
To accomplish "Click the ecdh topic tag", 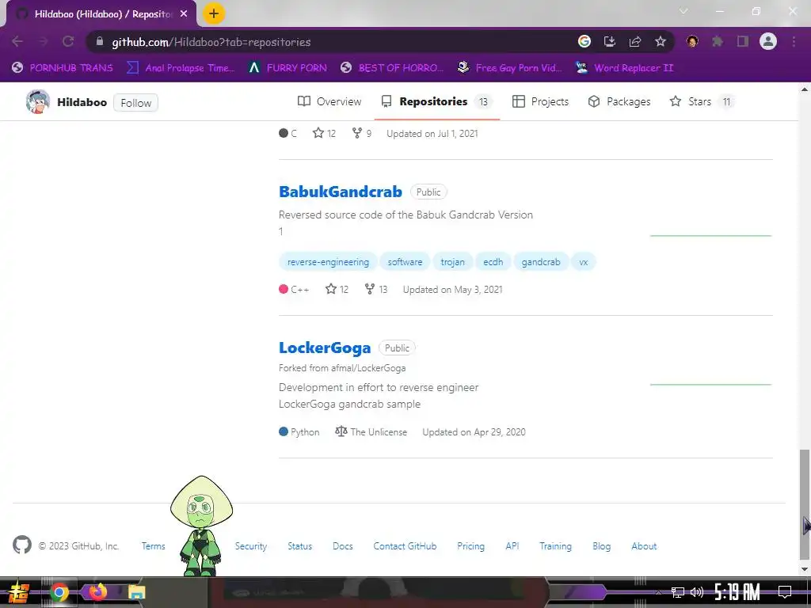I will [x=493, y=262].
